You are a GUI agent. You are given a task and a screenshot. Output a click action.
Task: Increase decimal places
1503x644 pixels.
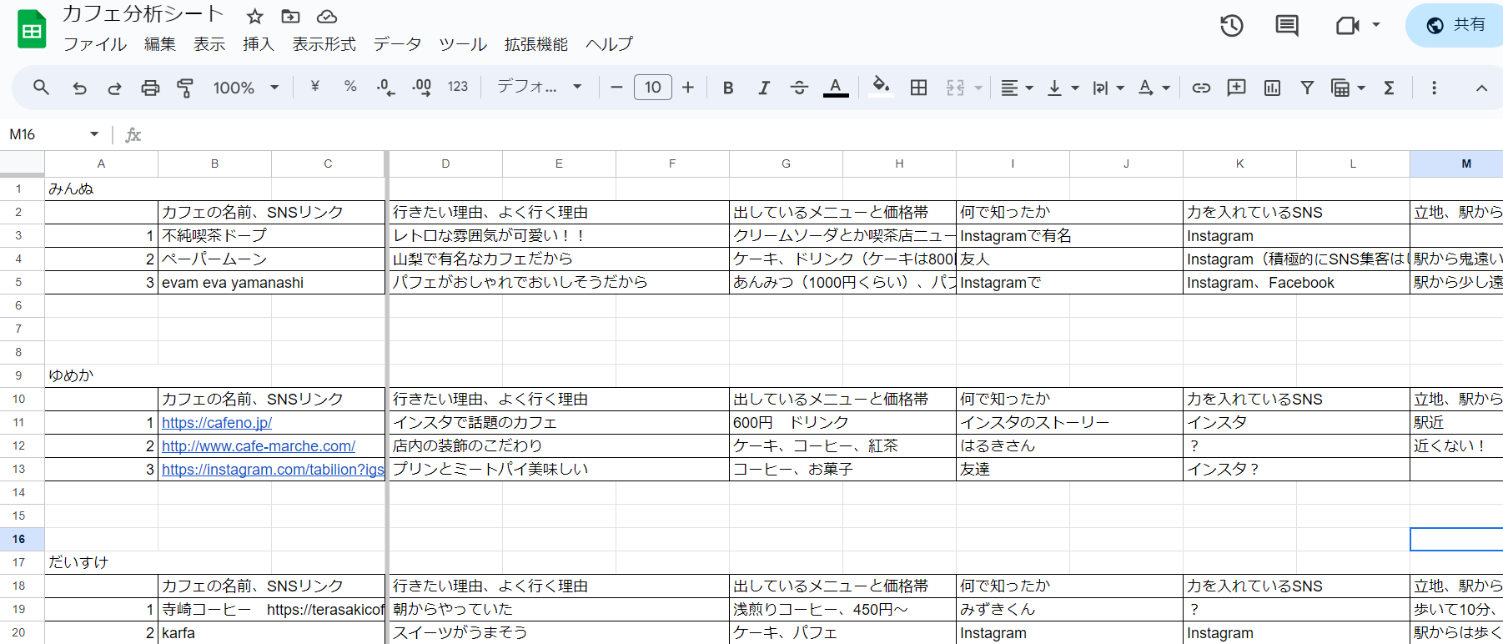(422, 87)
